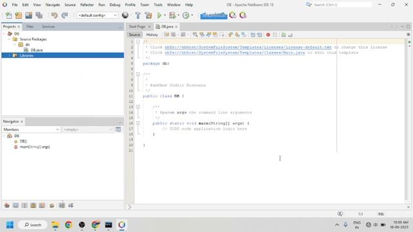Open the Main.java template link
This screenshot has width=413, height=232.
[x=235, y=53]
